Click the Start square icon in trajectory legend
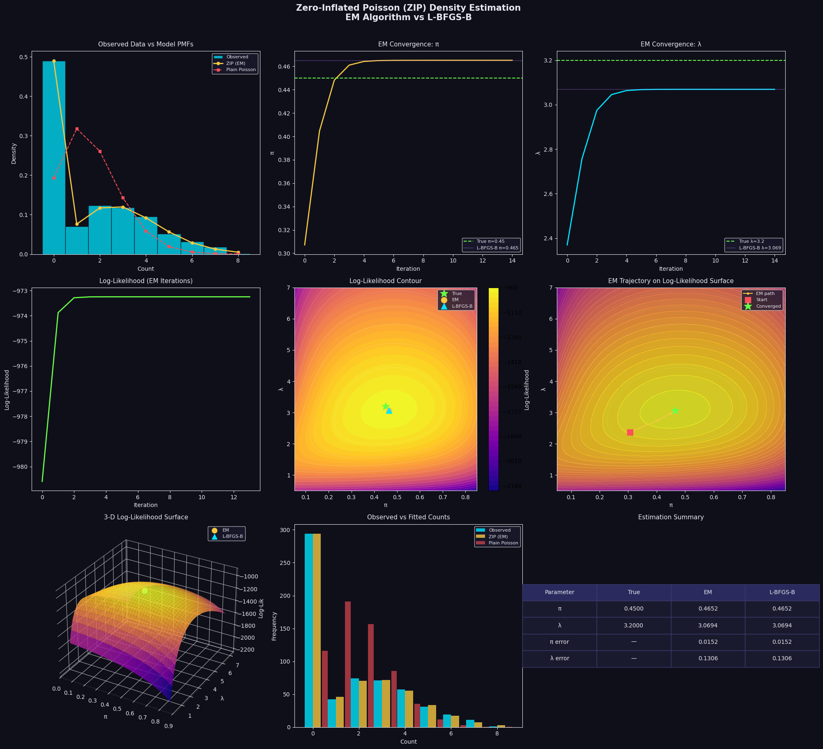The height and width of the screenshot is (749, 823). tap(748, 300)
